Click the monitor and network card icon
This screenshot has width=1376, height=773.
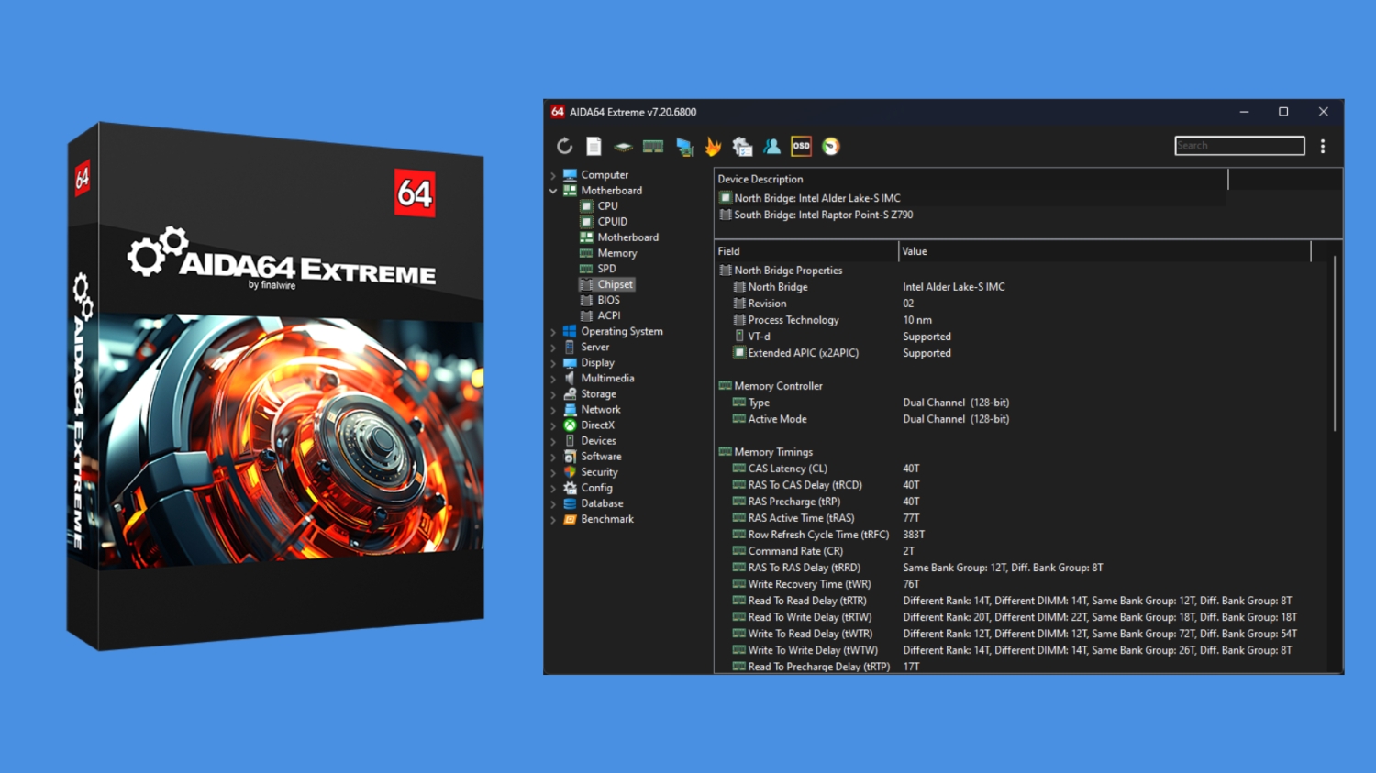[683, 147]
